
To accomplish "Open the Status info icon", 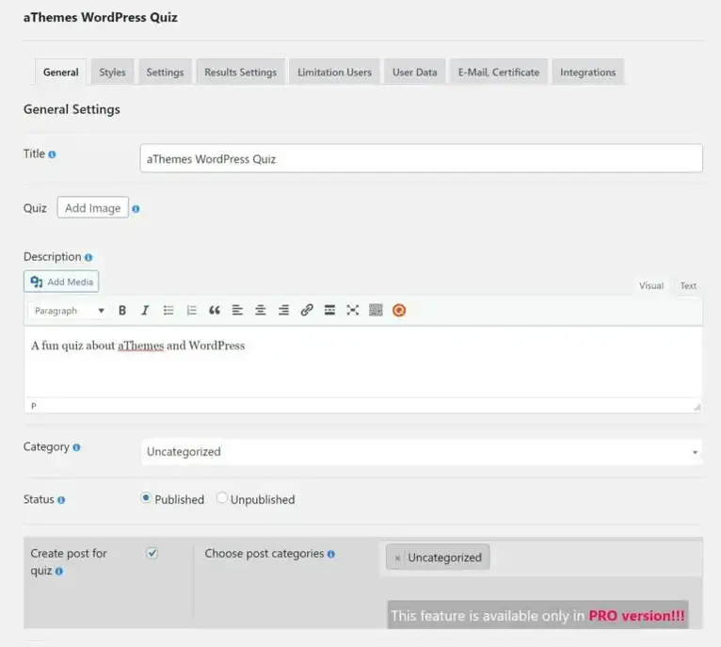I will click(x=61, y=500).
